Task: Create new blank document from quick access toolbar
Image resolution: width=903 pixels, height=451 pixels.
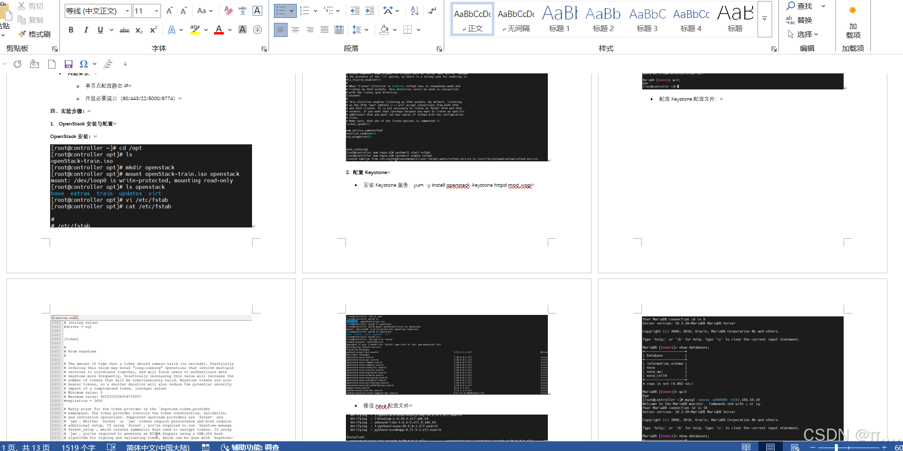Action: 52,64
